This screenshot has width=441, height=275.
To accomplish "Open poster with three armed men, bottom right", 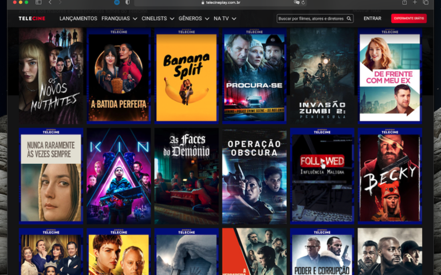I will click(390, 252).
